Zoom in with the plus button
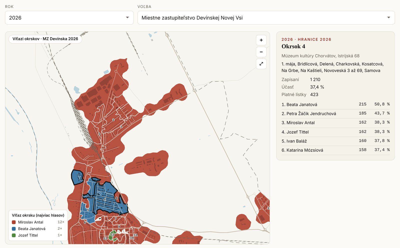 (x=261, y=40)
